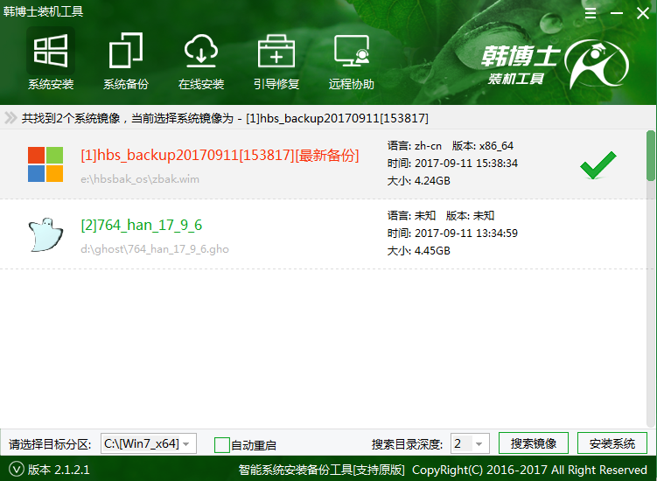
Task: Click the 搜索镜像 search image button
Action: pyautogui.click(x=534, y=443)
